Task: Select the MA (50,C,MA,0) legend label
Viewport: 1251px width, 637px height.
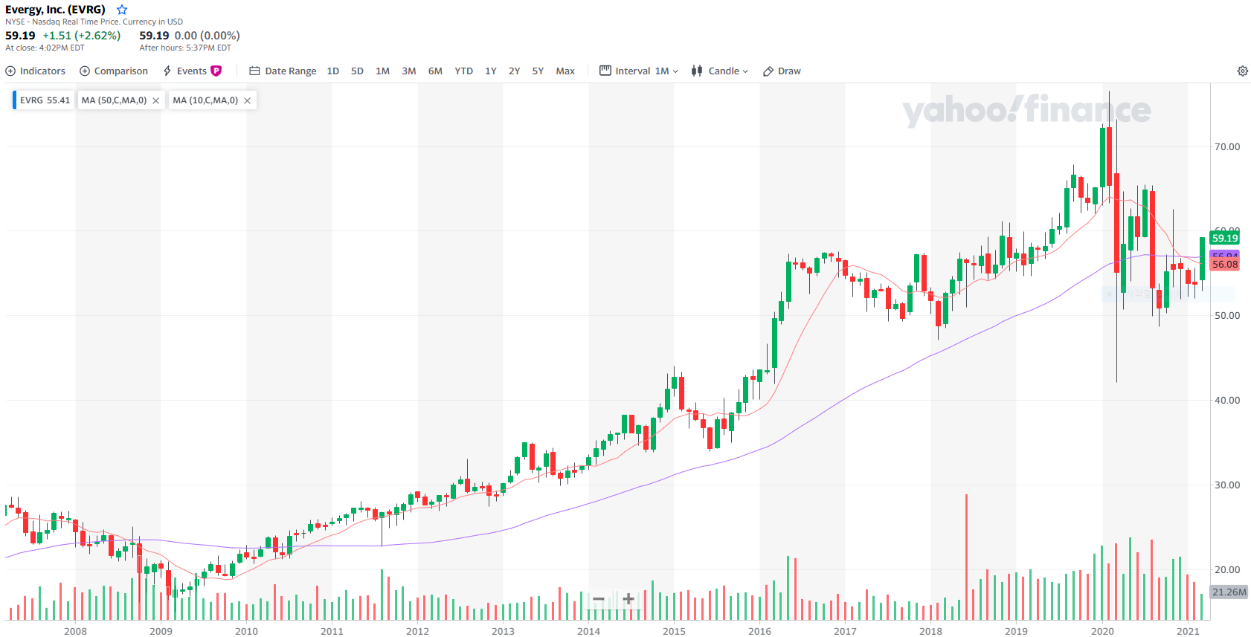Action: (114, 100)
